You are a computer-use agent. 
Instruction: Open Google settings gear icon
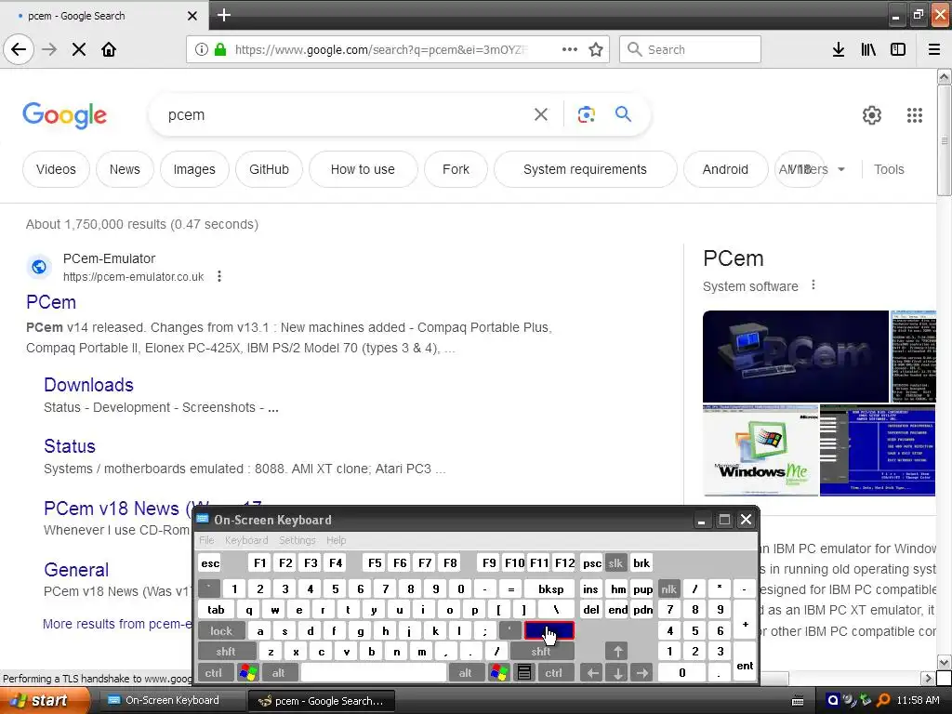[872, 115]
